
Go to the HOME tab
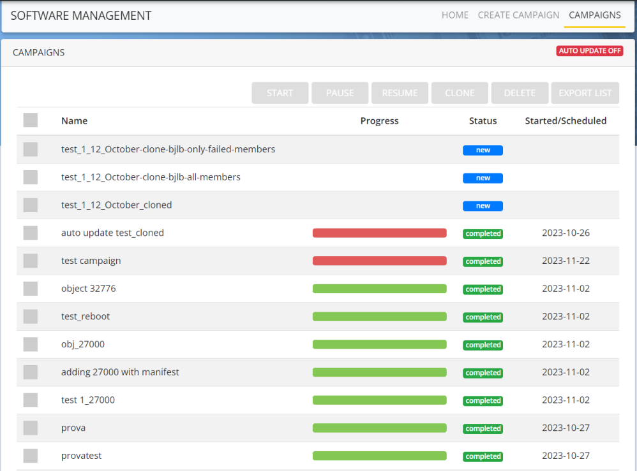454,15
